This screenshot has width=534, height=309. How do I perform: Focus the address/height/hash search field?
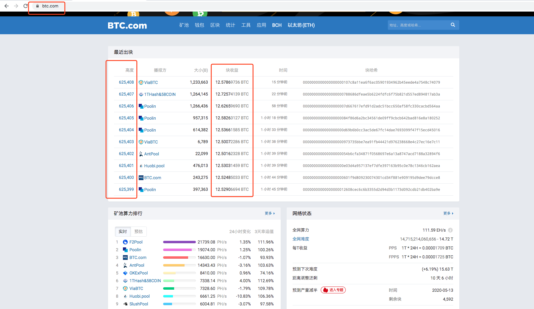coord(418,25)
